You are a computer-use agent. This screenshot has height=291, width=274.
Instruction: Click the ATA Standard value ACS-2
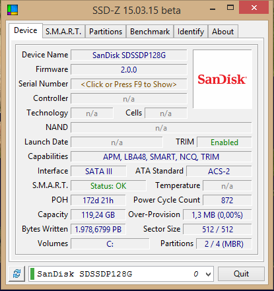[219, 172]
